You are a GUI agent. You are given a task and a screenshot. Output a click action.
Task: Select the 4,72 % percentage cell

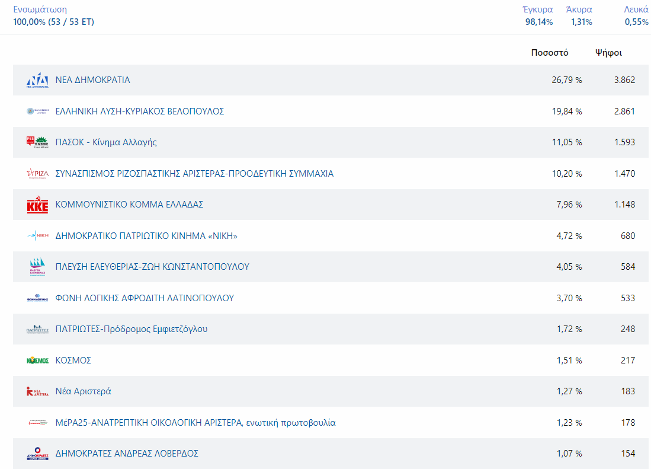tap(569, 236)
